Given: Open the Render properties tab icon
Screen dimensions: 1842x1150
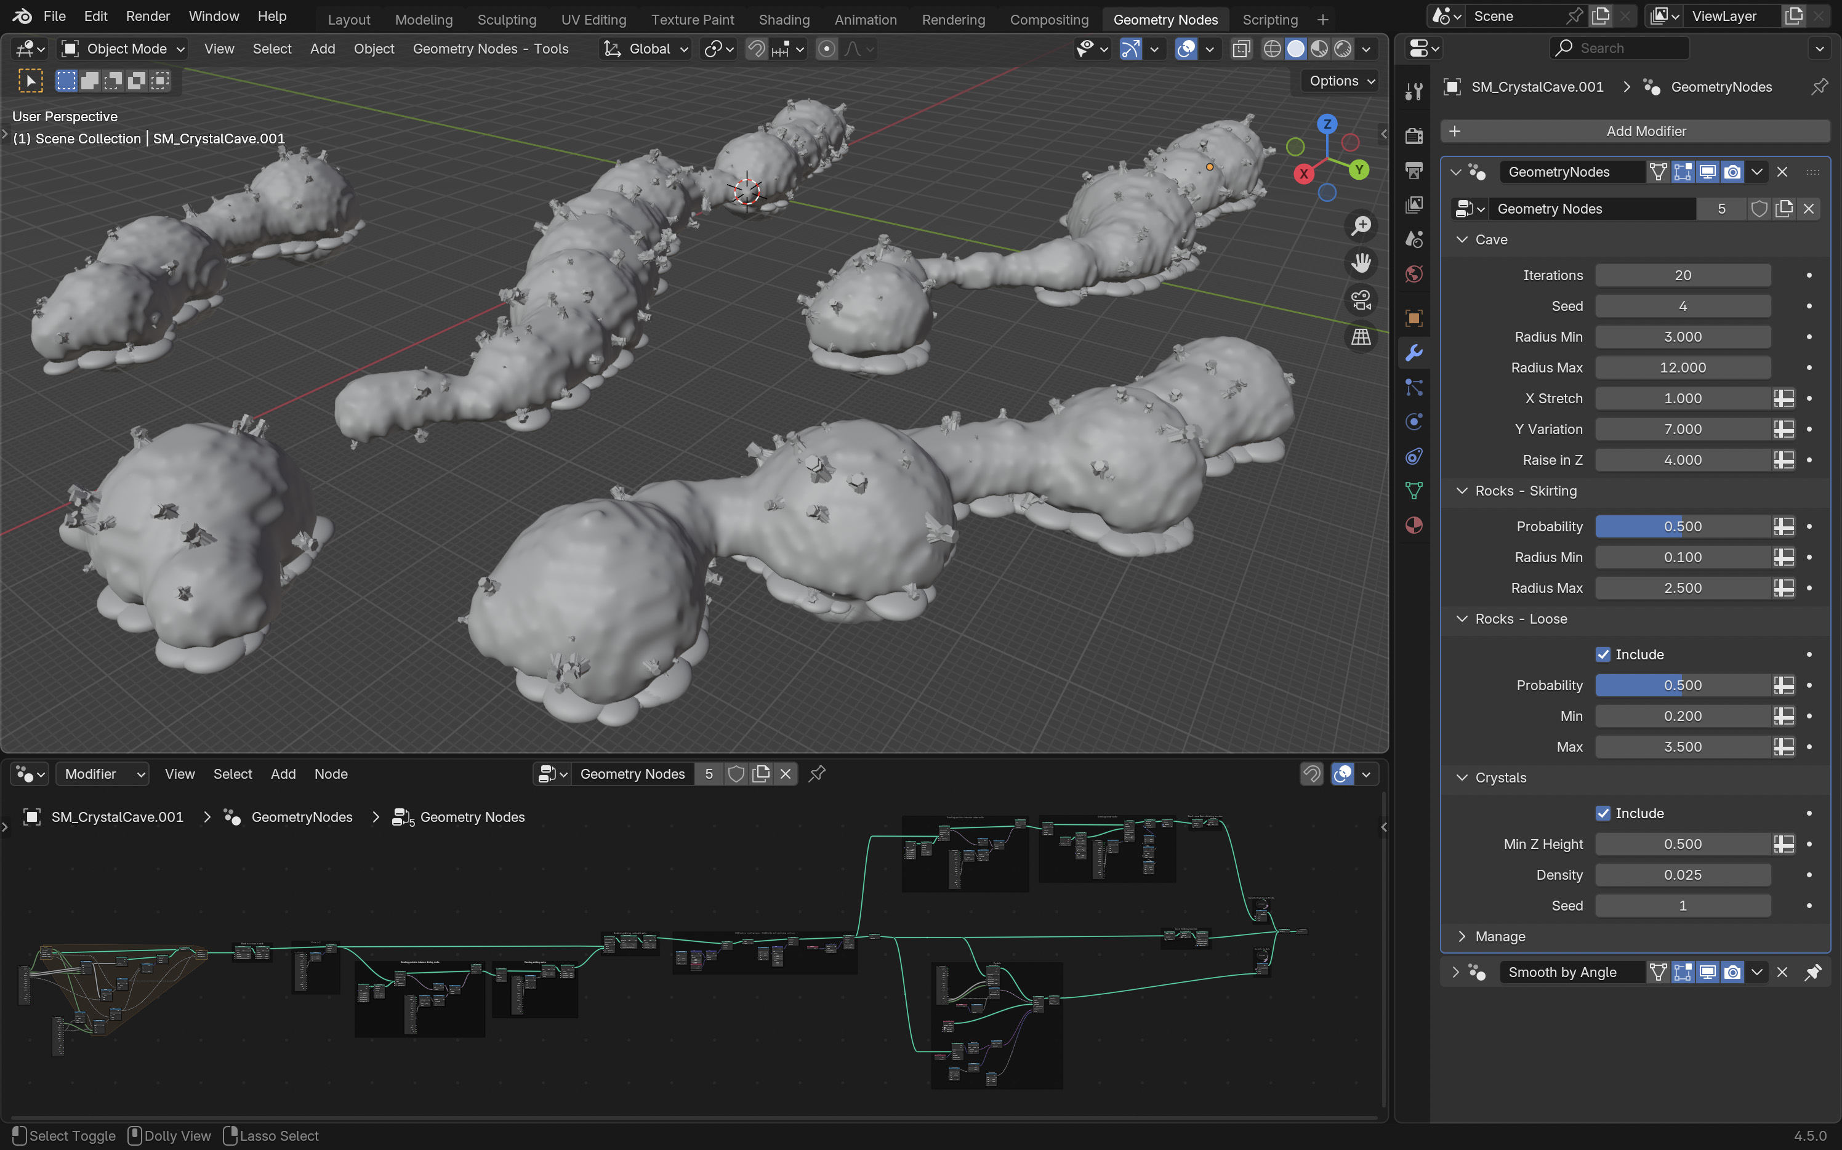Looking at the screenshot, I should click(x=1414, y=136).
